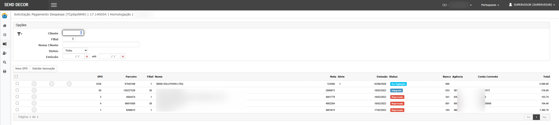Image resolution: width=559 pixels, height=125 pixels.
Task: Click the Nome Cliente input field
Action: (x=101, y=45)
